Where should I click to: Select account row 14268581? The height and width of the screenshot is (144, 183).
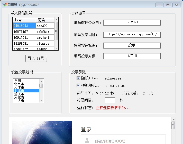(24, 43)
